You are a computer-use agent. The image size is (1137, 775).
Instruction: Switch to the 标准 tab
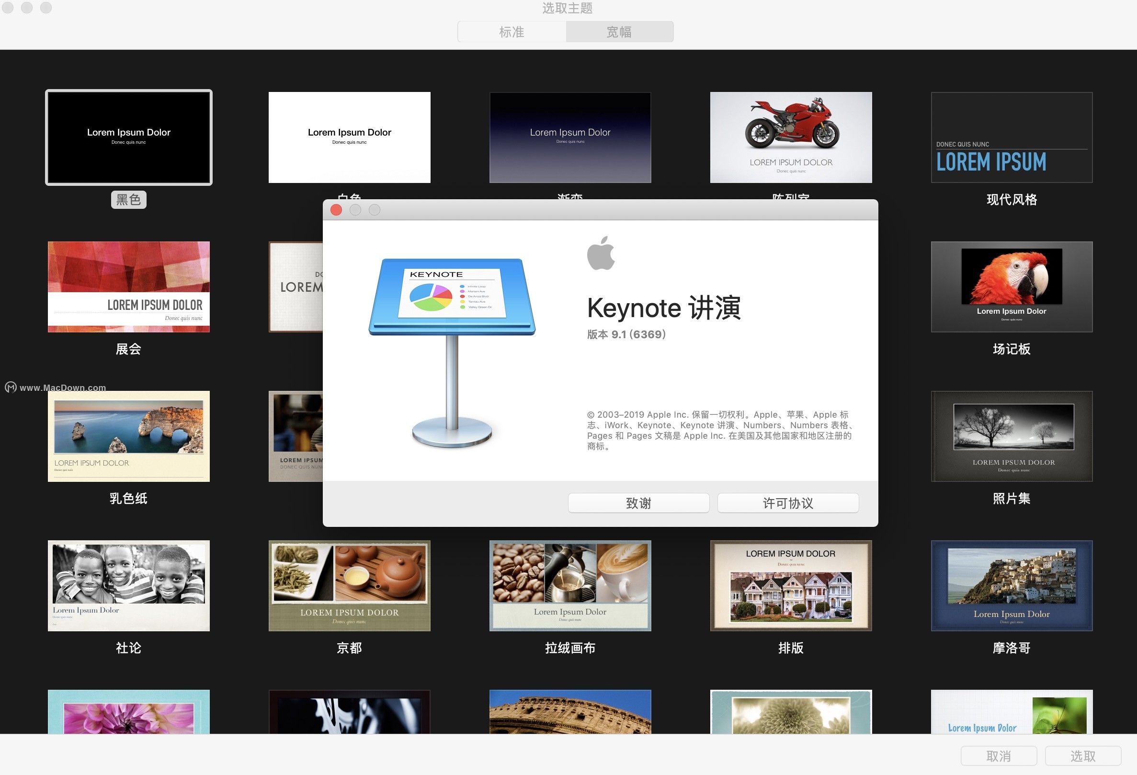[512, 32]
